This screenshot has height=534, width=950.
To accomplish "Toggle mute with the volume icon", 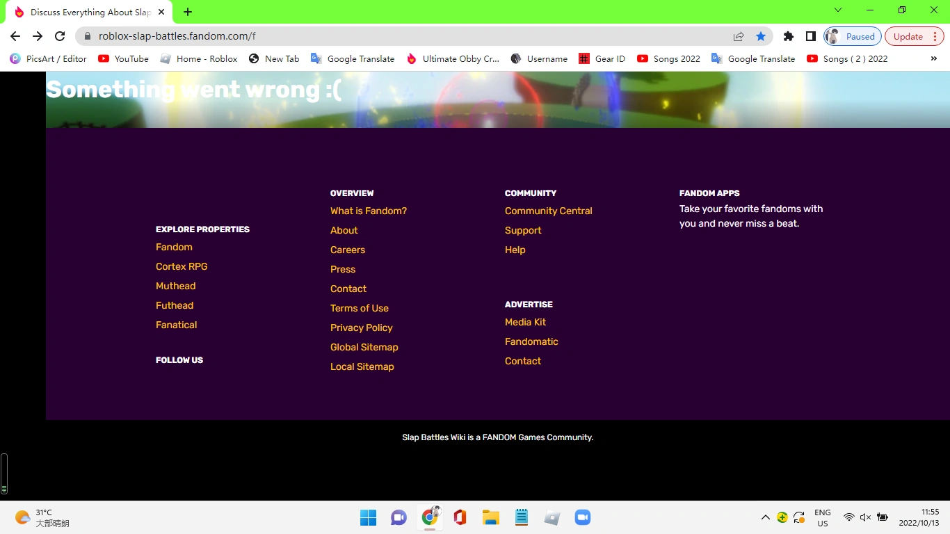I will (x=865, y=517).
